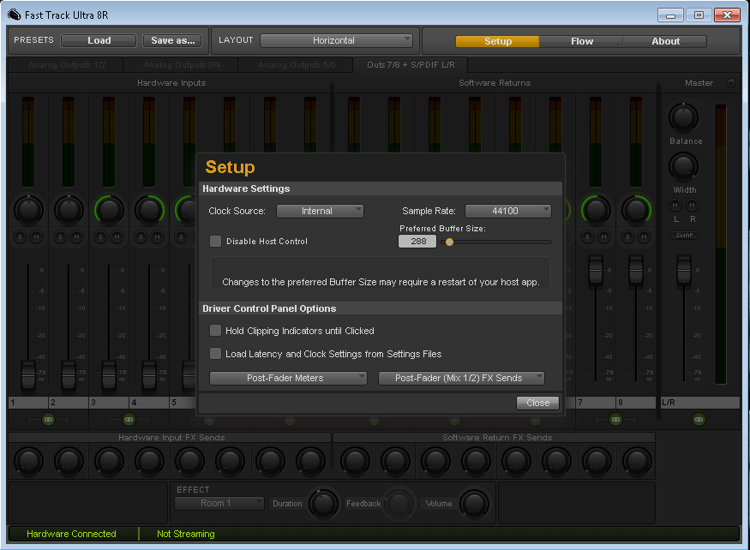Image resolution: width=750 pixels, height=550 pixels.
Task: Click the master Width knob
Action: click(x=683, y=167)
